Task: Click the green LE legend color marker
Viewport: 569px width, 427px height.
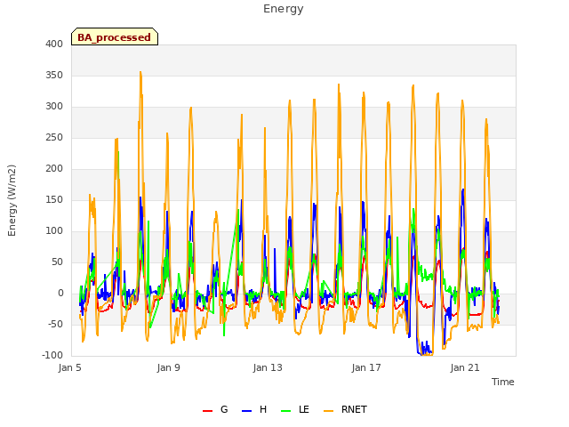Action: [x=286, y=411]
